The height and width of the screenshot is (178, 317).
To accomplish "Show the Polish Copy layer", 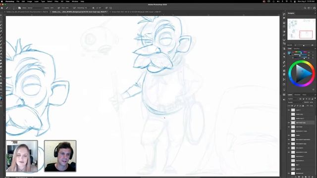I will [x=289, y=114].
